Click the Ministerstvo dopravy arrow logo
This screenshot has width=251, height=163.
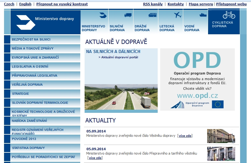point(26,22)
